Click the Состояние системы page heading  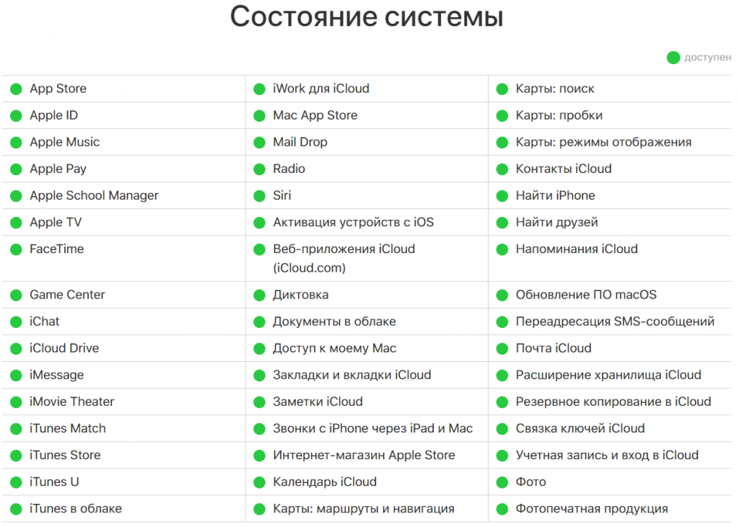click(367, 17)
